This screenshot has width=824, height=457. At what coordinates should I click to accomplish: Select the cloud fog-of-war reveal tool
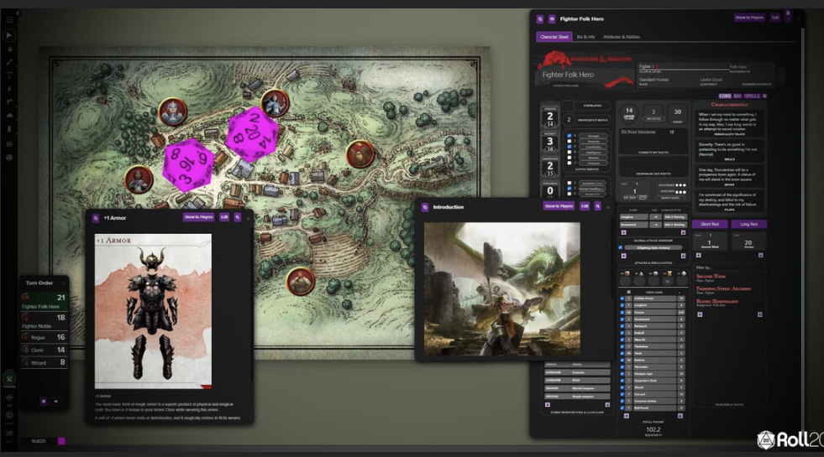click(9, 116)
